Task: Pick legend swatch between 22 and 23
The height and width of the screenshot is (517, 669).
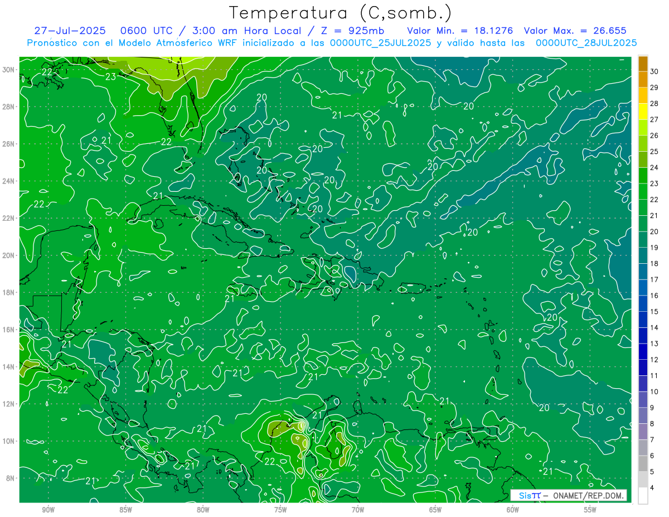Action: pyautogui.click(x=643, y=192)
